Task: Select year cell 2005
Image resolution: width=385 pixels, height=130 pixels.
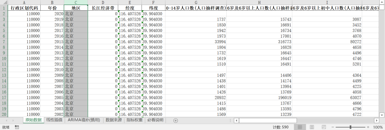Action: click(52, 97)
